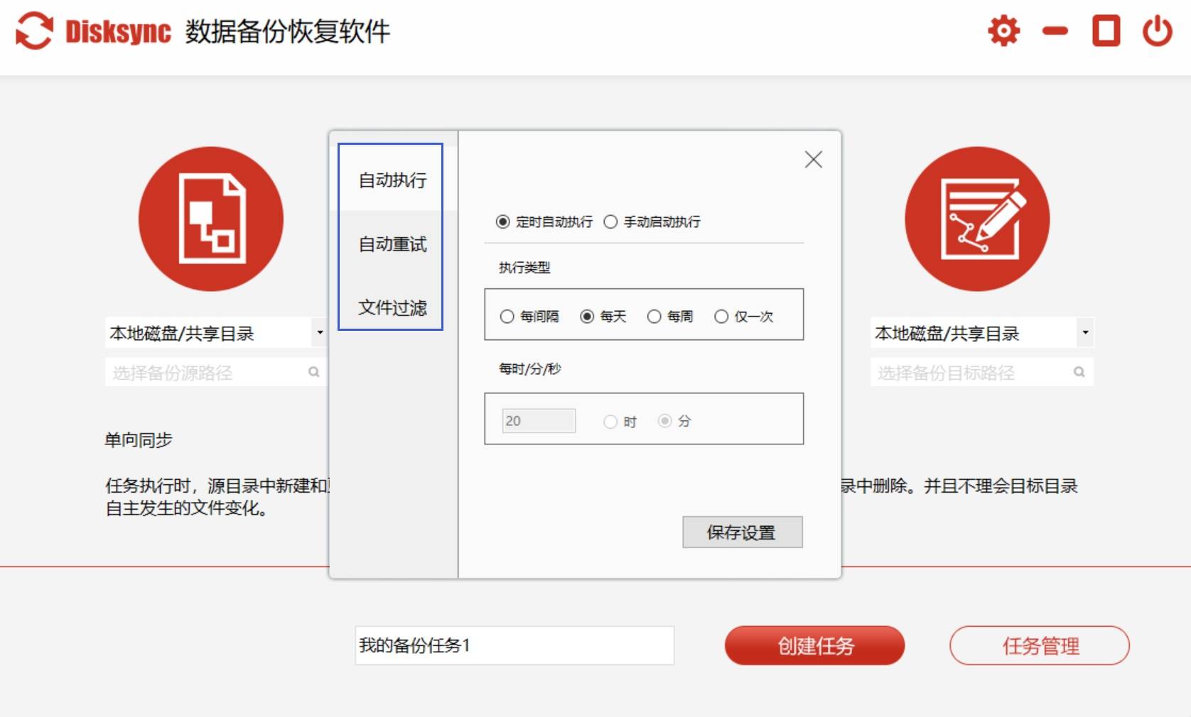Open the settings gear icon
The width and height of the screenshot is (1191, 717).
tap(1003, 30)
